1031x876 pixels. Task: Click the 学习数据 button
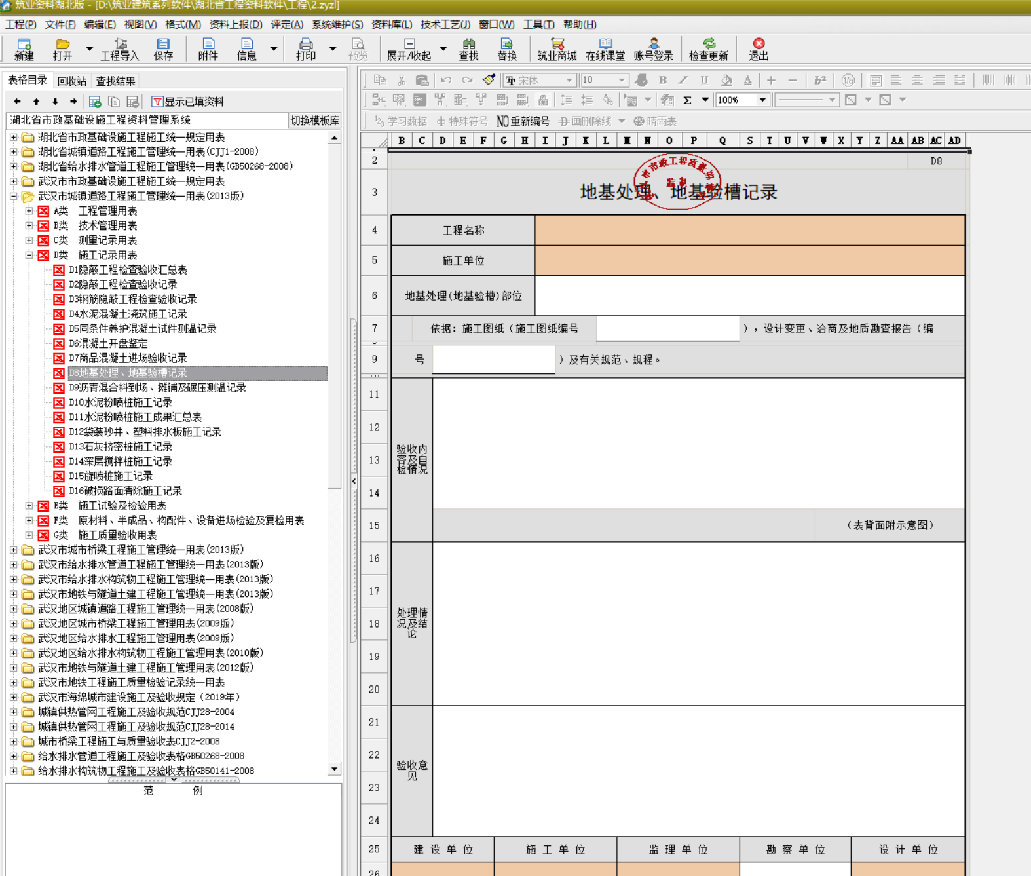click(400, 121)
